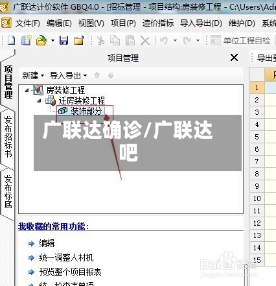Click the 统一调整人材机 link

(66, 257)
